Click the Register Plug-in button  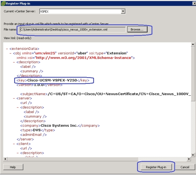tap(156, 167)
